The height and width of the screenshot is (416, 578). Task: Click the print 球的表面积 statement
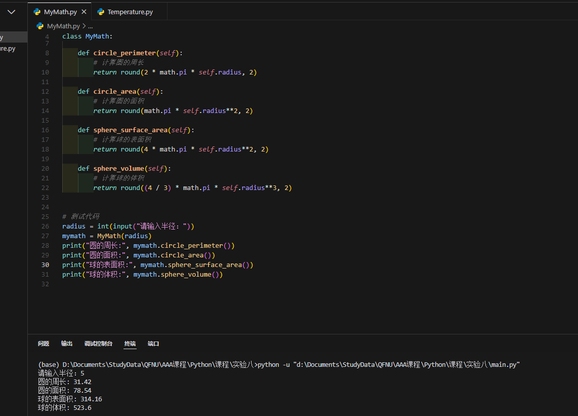(158, 264)
